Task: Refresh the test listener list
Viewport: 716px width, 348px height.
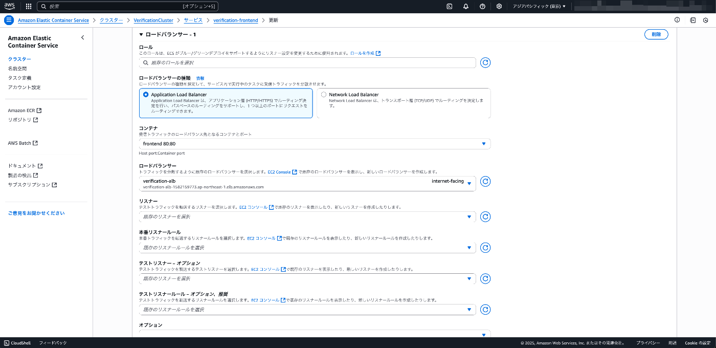Action: 485,278
